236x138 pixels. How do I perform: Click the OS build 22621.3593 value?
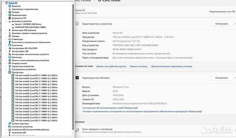pos(118,99)
